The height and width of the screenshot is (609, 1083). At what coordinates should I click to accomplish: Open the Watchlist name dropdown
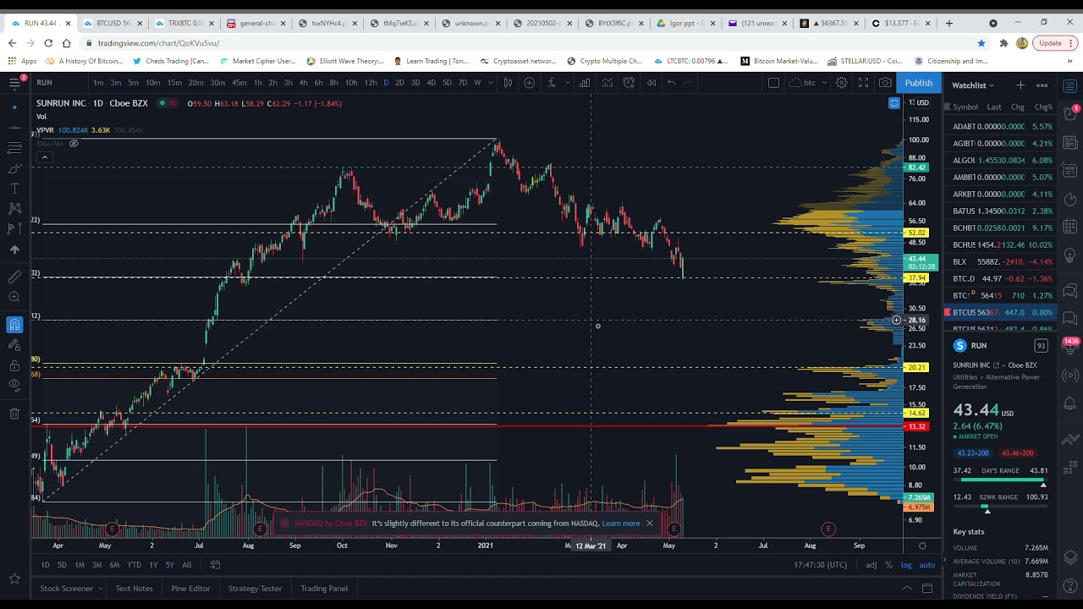coord(974,85)
